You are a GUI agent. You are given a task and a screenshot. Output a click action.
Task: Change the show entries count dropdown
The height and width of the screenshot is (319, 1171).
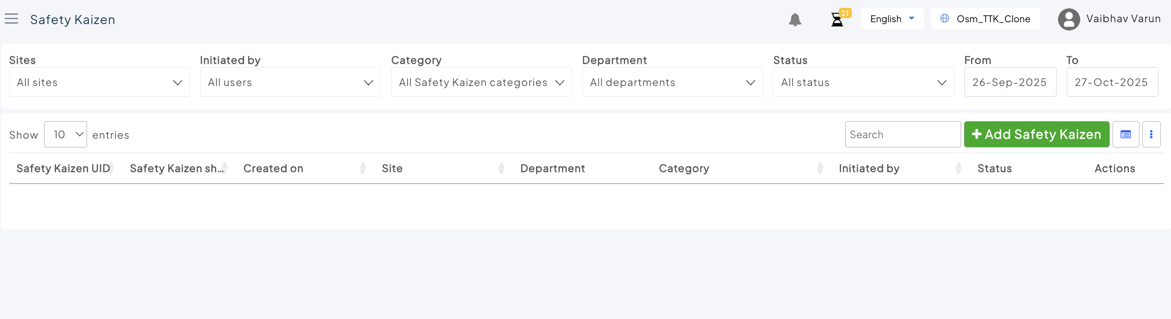[x=65, y=135]
